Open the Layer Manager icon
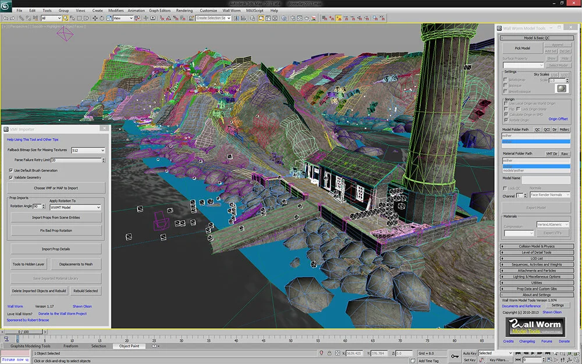Screen dimensions: 582x364 (x=253, y=18)
